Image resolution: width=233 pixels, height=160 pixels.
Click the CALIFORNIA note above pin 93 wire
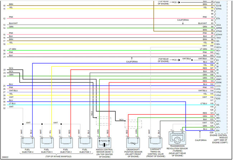[183, 20]
